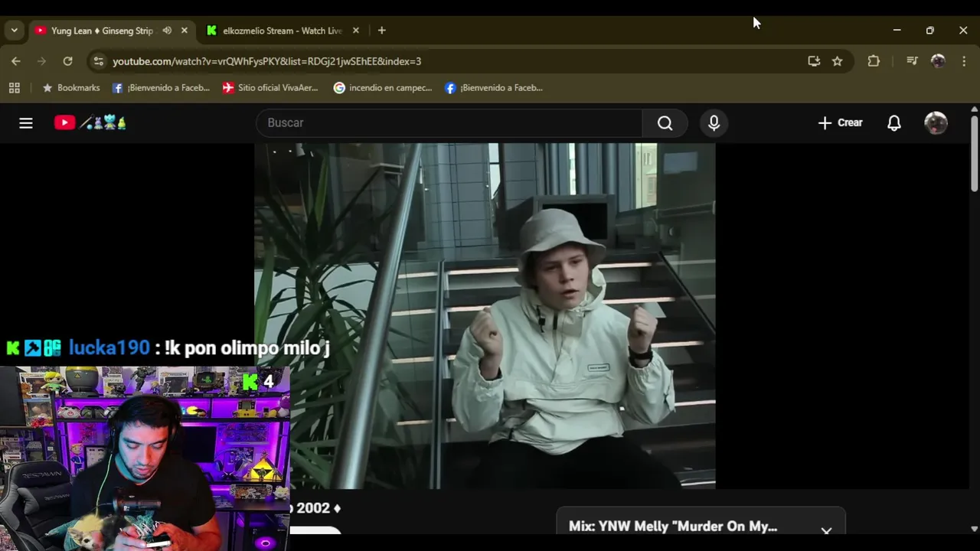Open a new browser tab

click(x=381, y=31)
